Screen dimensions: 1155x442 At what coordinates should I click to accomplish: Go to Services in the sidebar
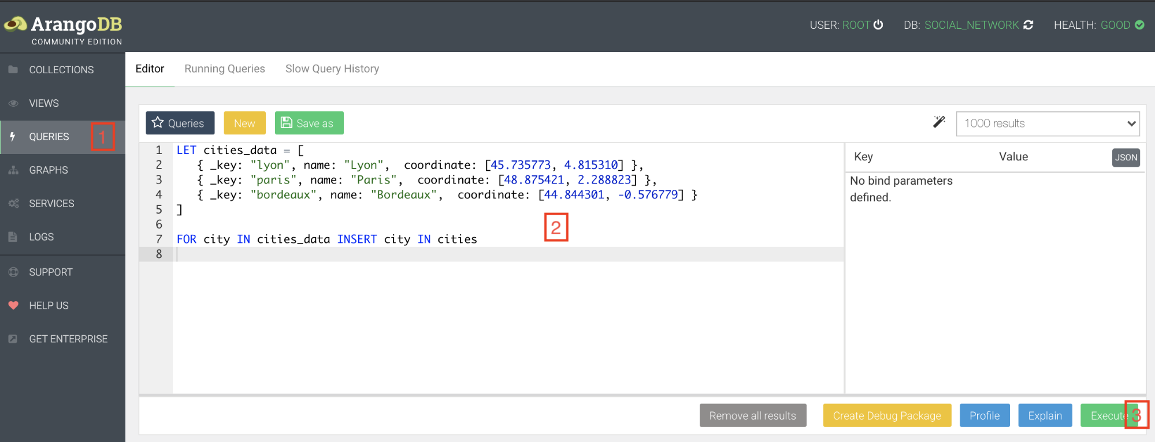[51, 204]
